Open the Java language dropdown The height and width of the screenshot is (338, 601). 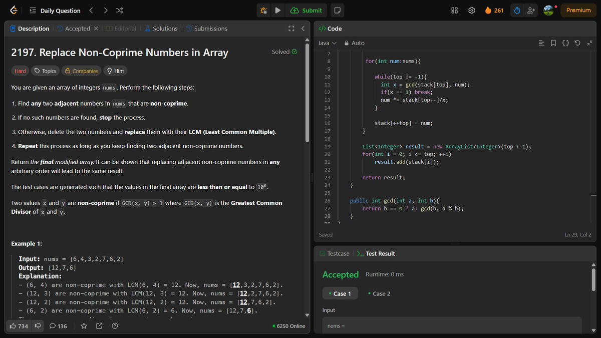(327, 43)
